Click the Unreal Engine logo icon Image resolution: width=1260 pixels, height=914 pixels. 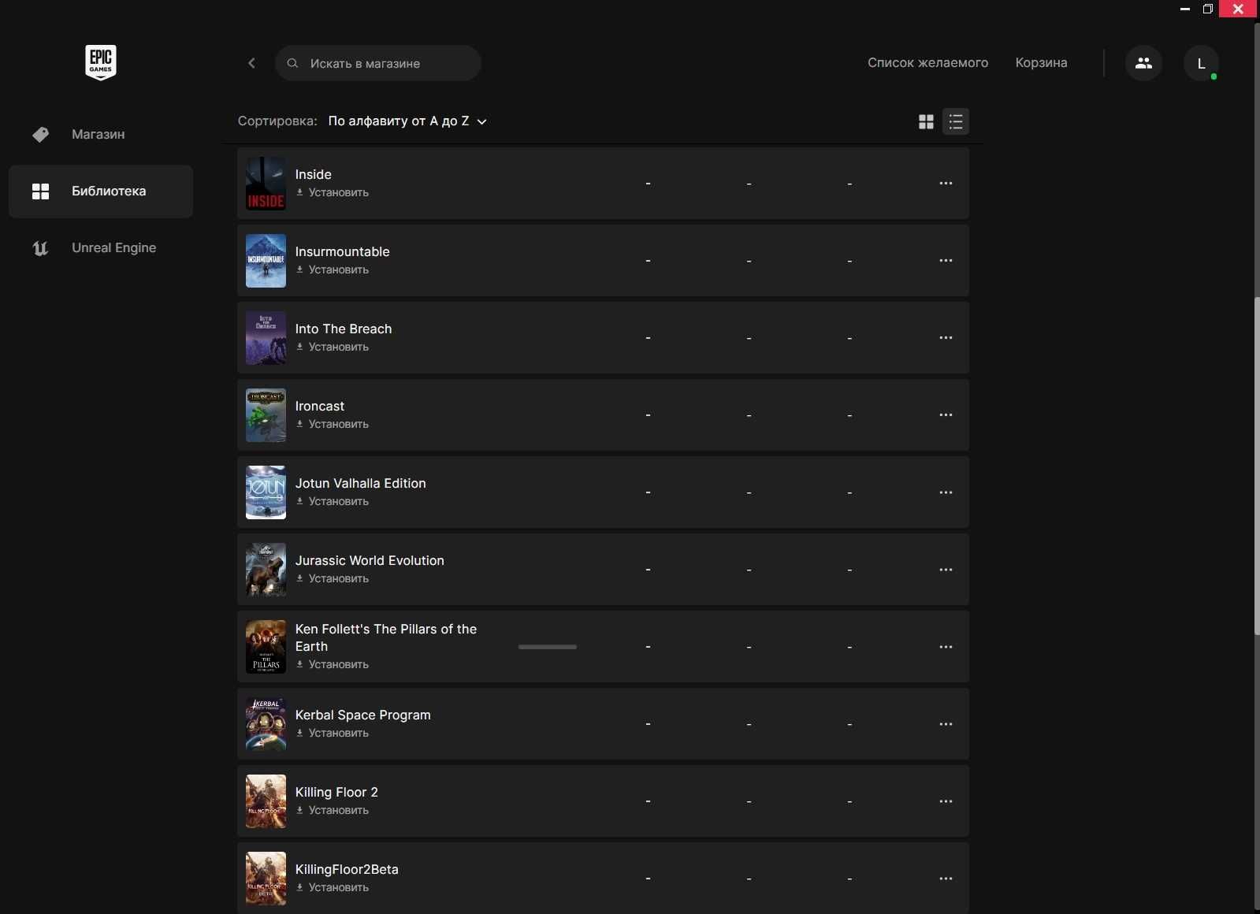click(40, 248)
